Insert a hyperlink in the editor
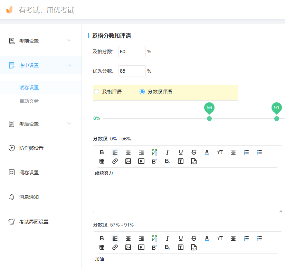Viewport: 285px width, 268px height. point(115,161)
